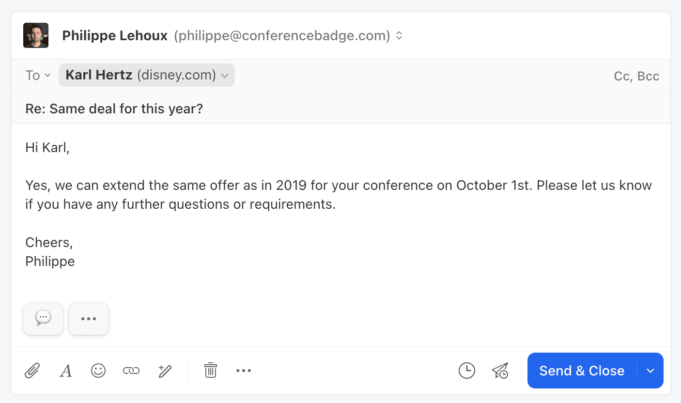681x403 pixels.
Task: Add Cc, Bcc recipients
Action: (636, 76)
